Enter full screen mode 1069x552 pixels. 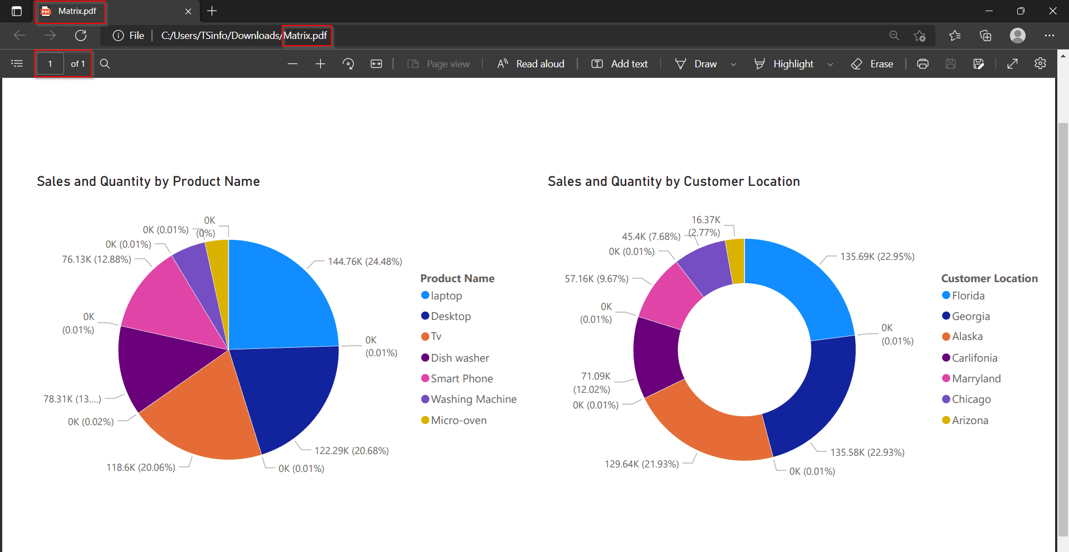1012,64
